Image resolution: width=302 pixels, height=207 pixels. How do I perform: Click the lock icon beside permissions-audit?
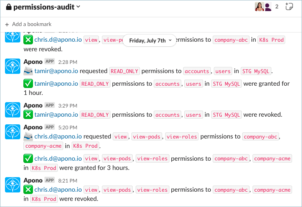pos(9,7)
